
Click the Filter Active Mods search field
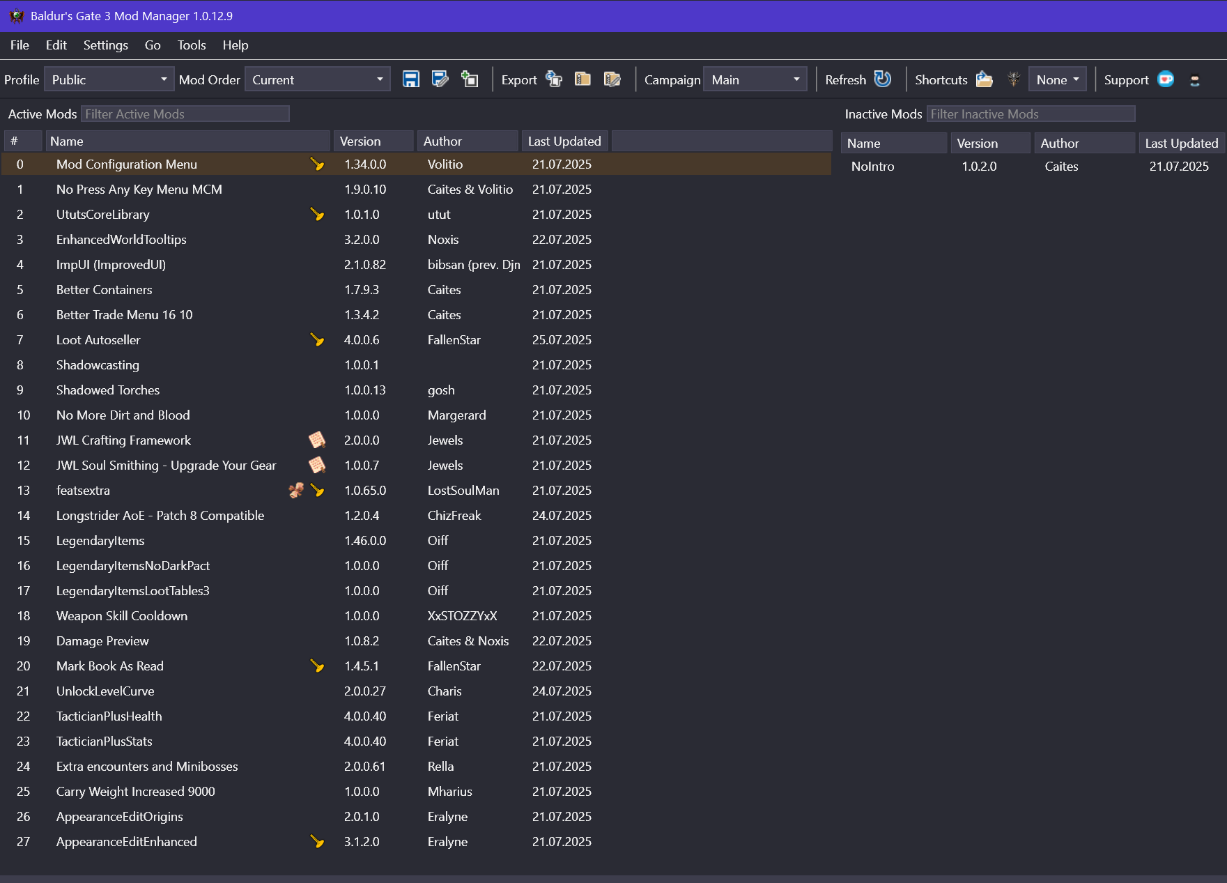coord(185,114)
